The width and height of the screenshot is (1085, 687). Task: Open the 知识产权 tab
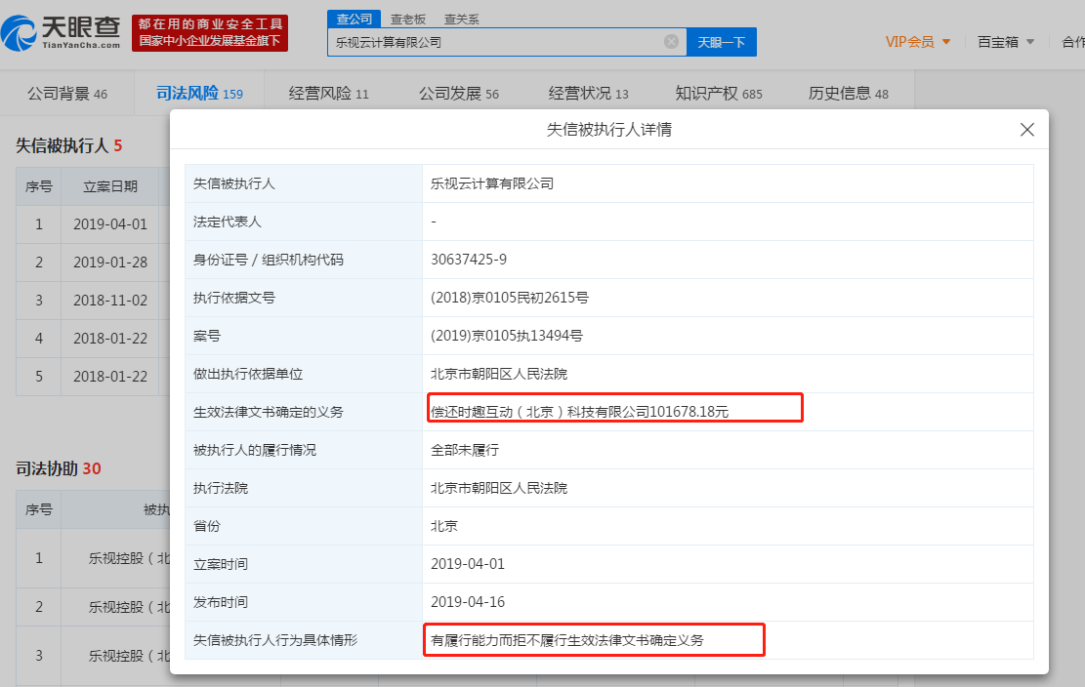tap(718, 94)
